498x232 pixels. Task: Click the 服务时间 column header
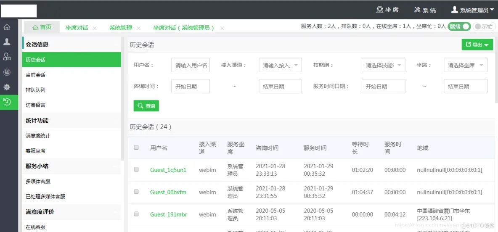315,148
